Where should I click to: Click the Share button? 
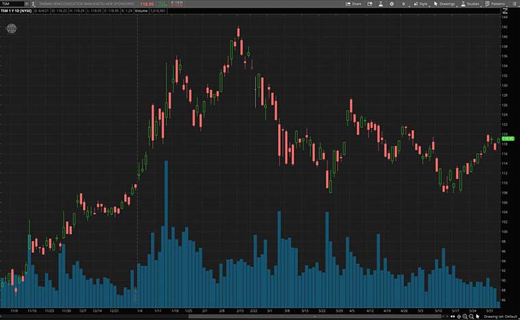point(354,4)
